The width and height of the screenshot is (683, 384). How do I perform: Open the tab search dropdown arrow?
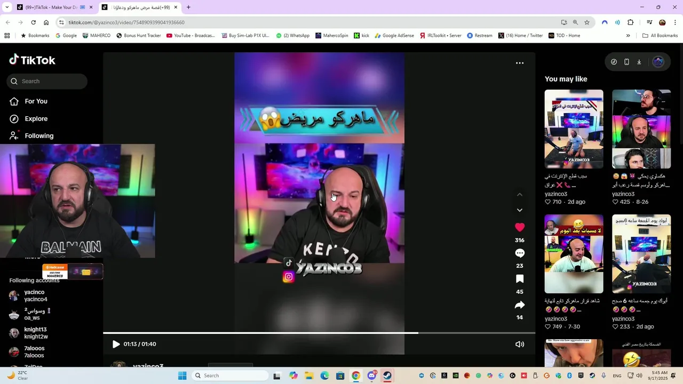(x=6, y=7)
